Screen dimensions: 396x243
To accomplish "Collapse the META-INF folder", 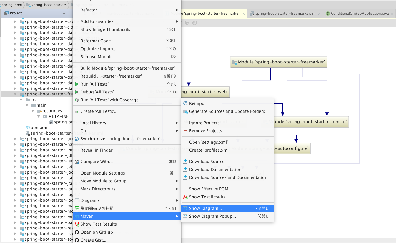I will [39, 116].
